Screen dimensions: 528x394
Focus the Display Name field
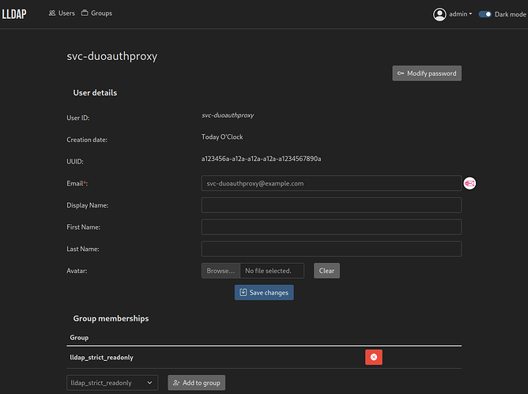(x=331, y=205)
